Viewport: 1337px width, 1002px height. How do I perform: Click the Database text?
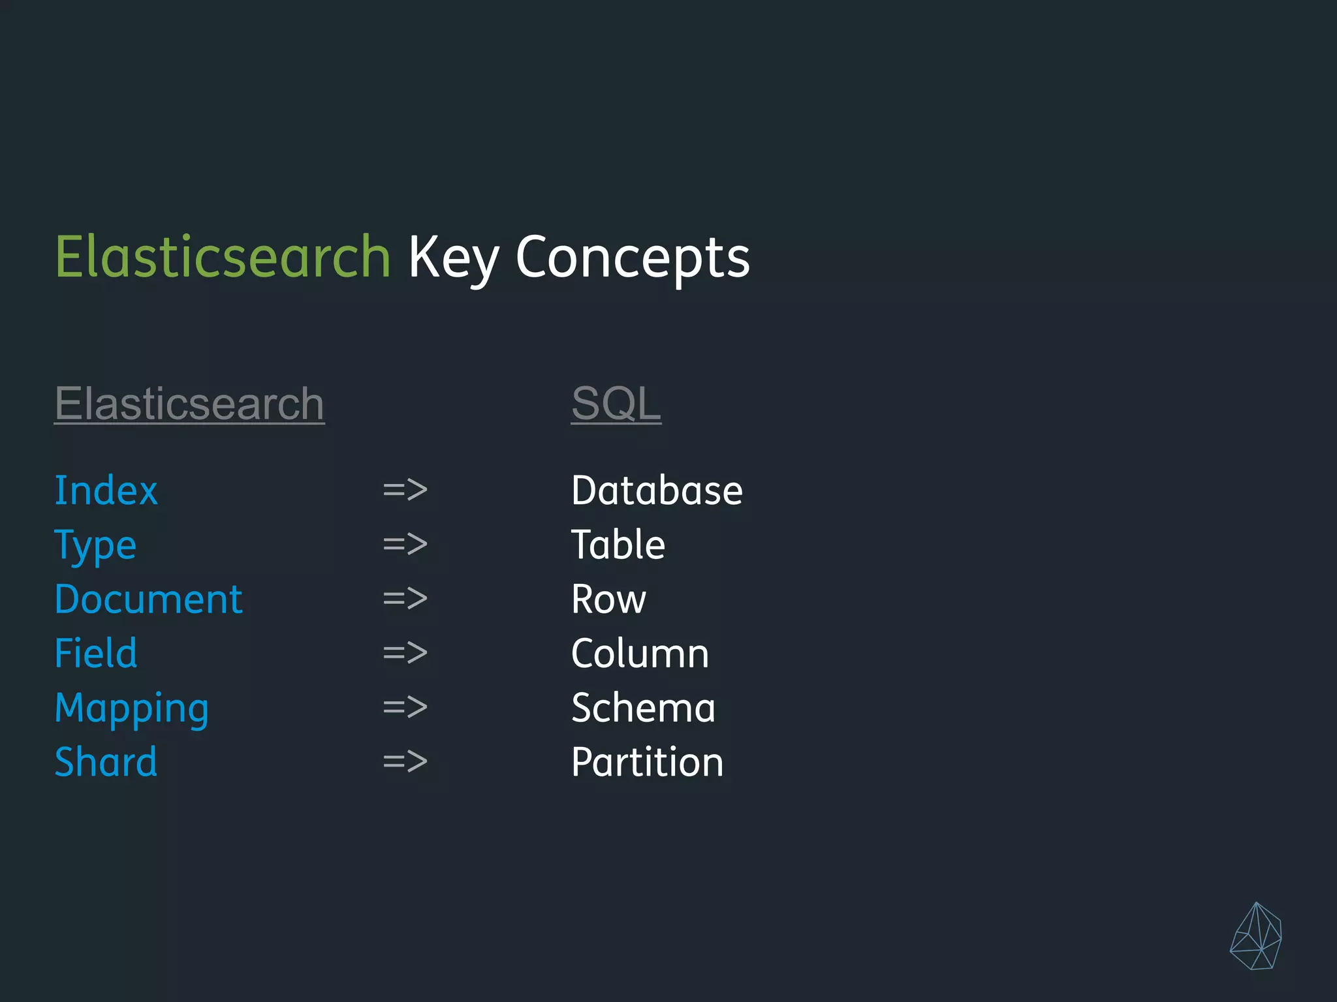pos(657,491)
